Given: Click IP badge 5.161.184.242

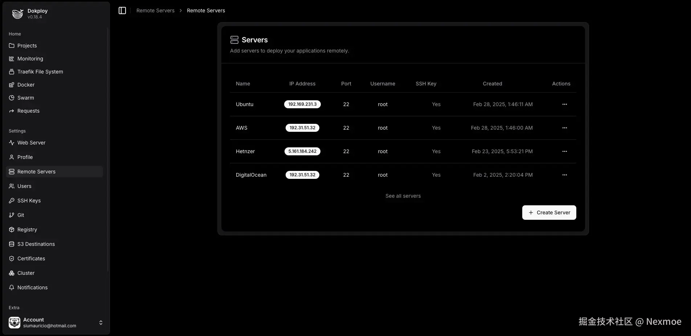Looking at the screenshot, I should [302, 151].
